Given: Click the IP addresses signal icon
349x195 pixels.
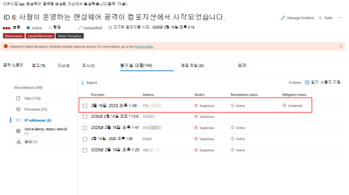Looking at the screenshot, I should pos(18,120).
